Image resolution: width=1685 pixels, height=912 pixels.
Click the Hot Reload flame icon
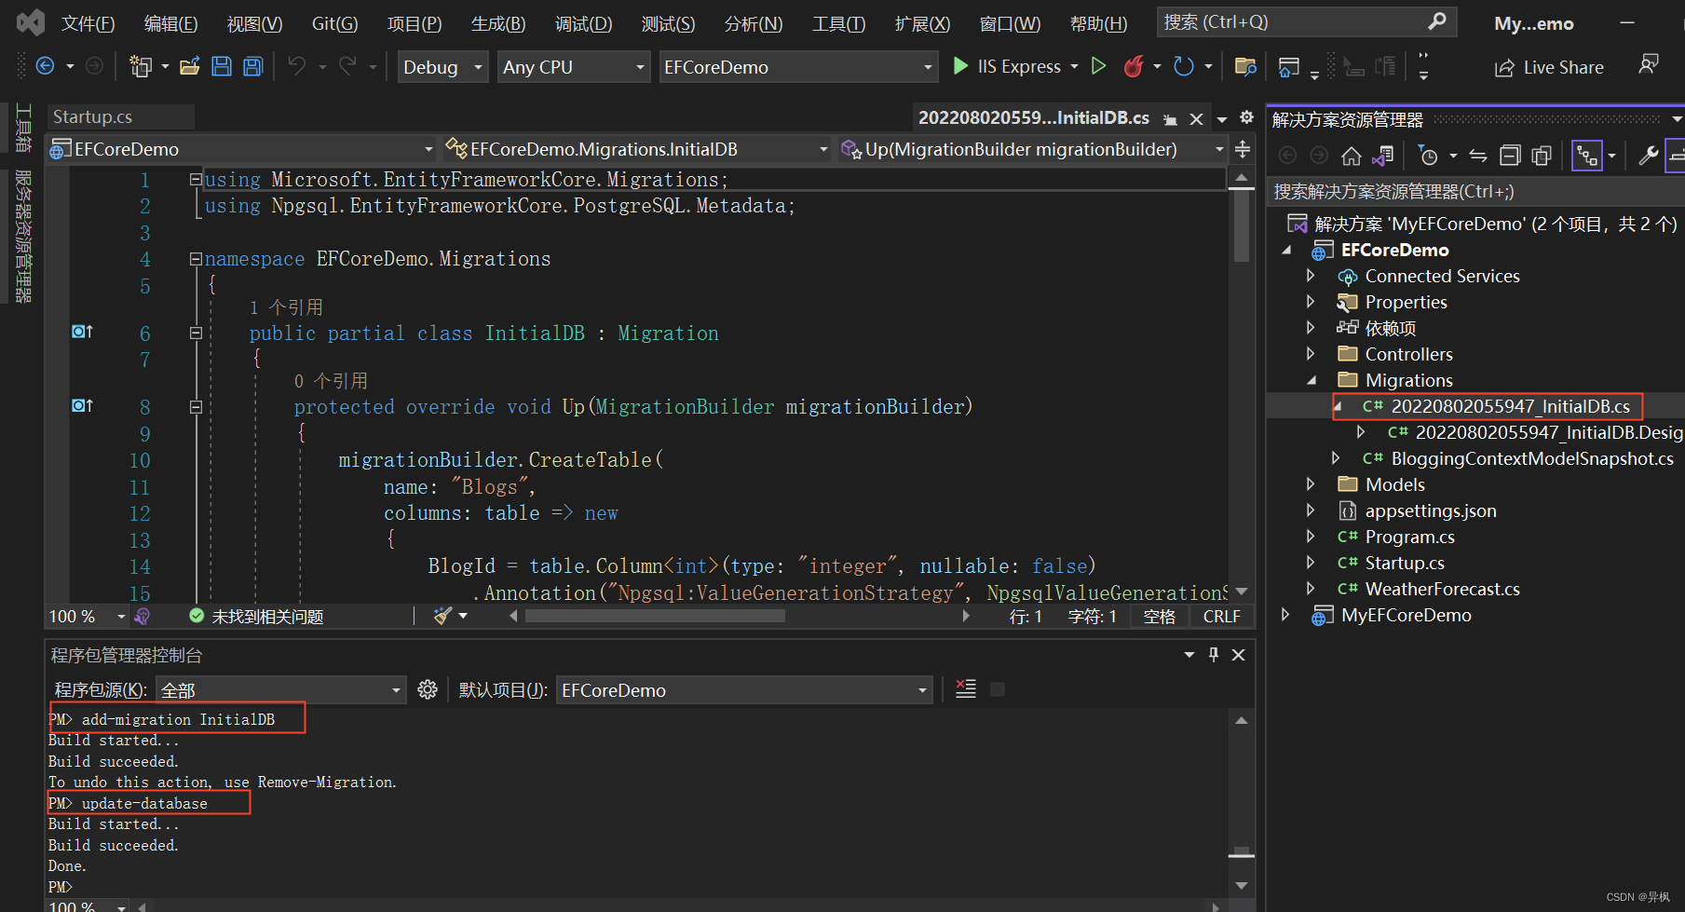click(x=1134, y=66)
